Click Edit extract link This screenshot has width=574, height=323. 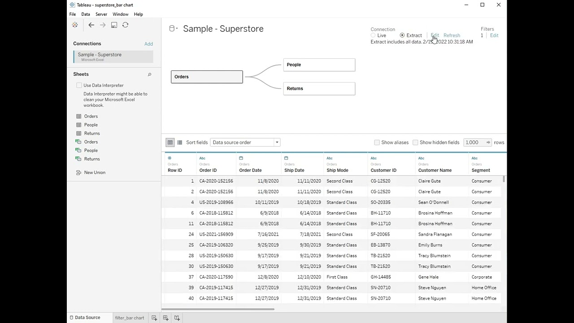point(435,35)
